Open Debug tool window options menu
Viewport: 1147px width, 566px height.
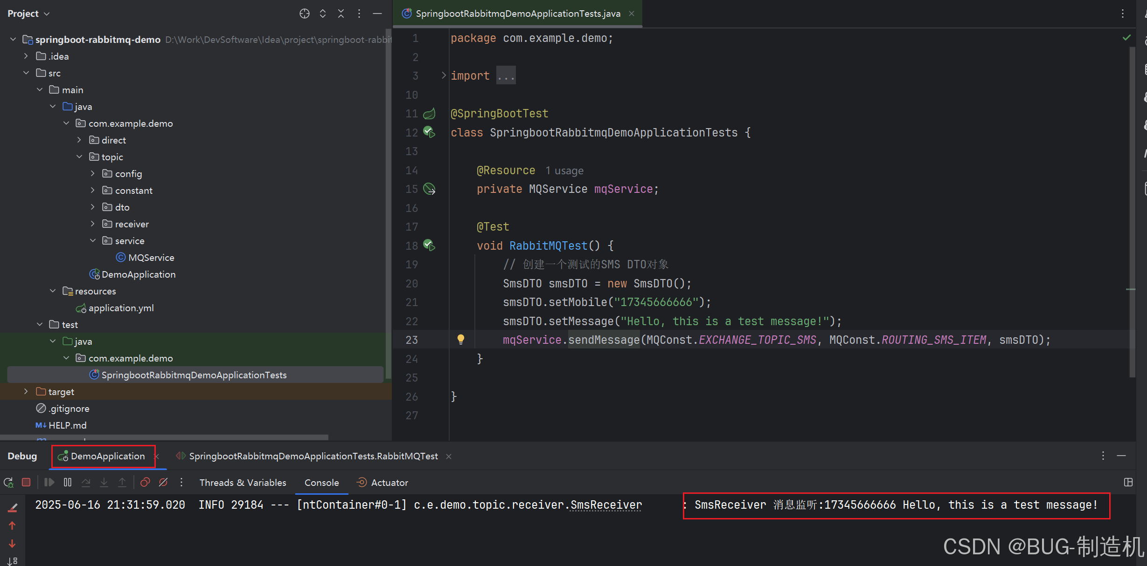(1103, 456)
